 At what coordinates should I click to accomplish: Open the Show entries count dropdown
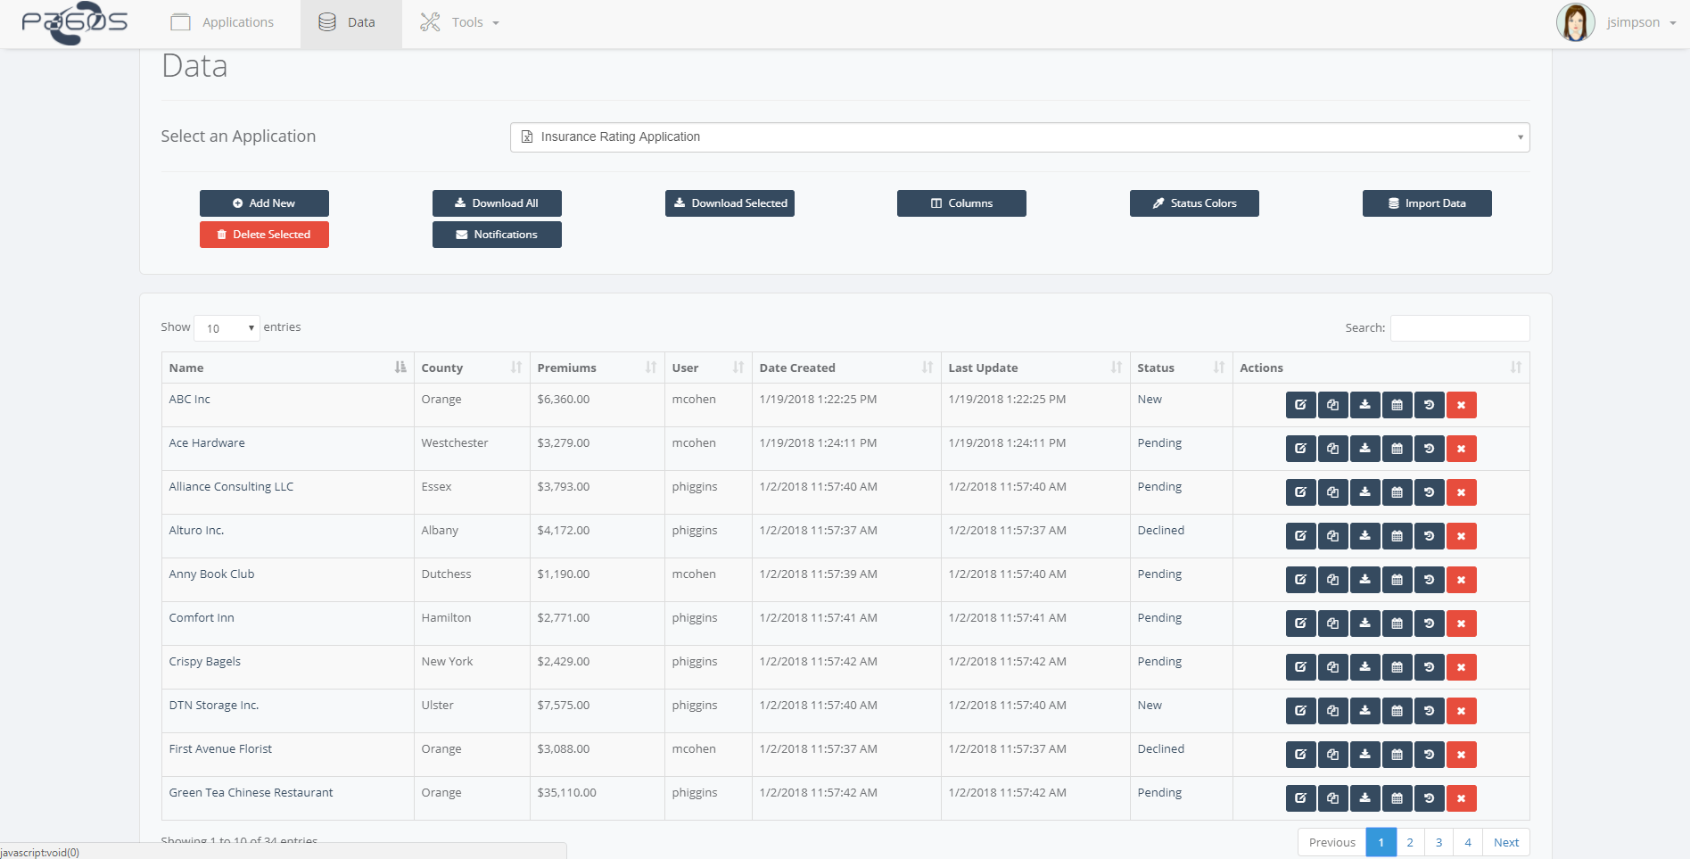(x=227, y=328)
